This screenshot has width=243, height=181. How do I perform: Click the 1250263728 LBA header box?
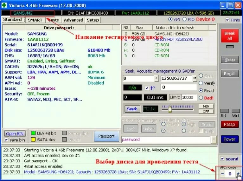click(x=189, y=13)
